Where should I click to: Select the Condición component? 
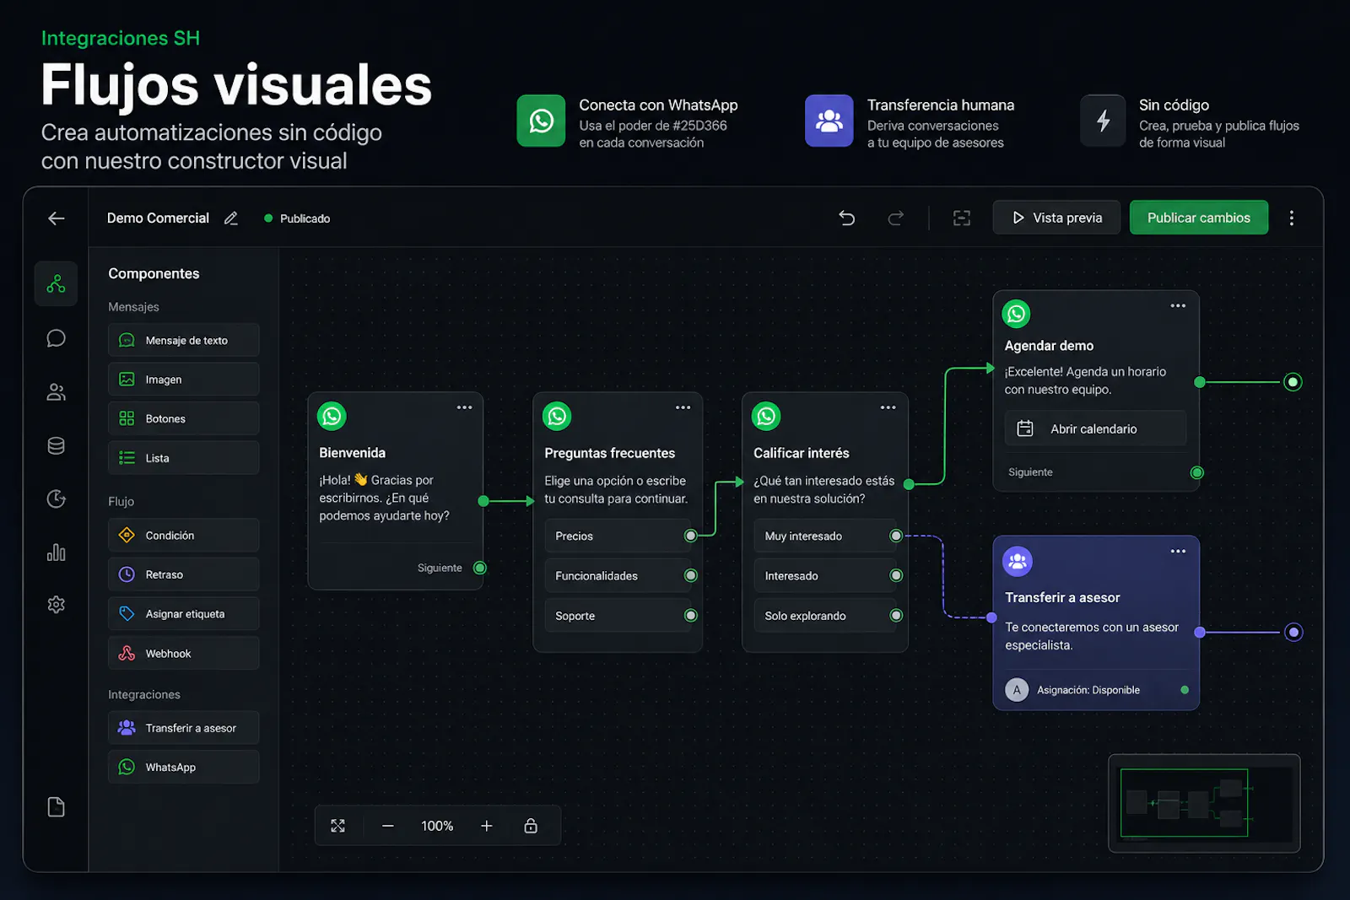[x=183, y=535]
